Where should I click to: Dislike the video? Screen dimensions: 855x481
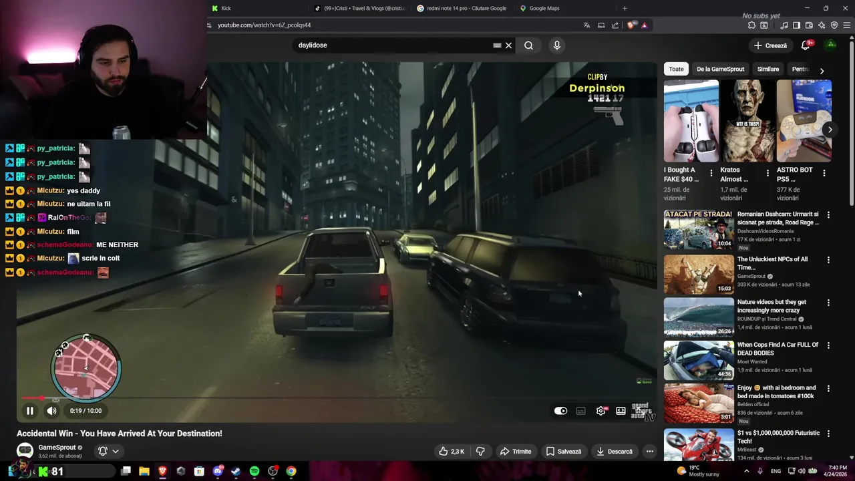[x=480, y=452]
